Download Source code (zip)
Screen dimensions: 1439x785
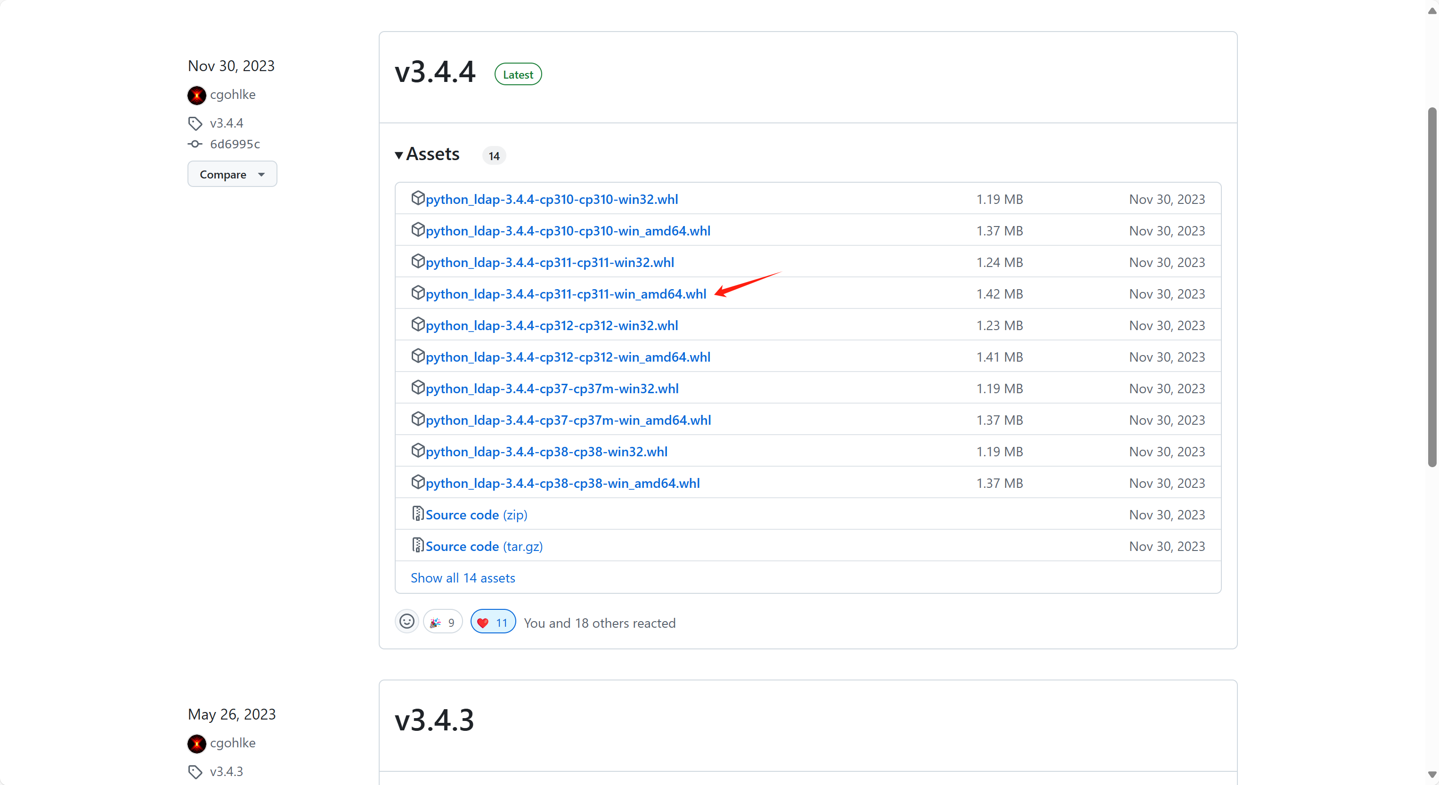click(x=477, y=515)
